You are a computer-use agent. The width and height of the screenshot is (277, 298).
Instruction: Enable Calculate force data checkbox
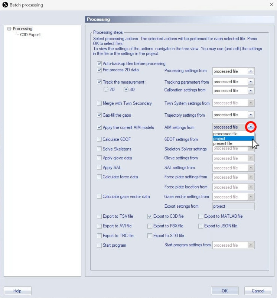click(99, 177)
